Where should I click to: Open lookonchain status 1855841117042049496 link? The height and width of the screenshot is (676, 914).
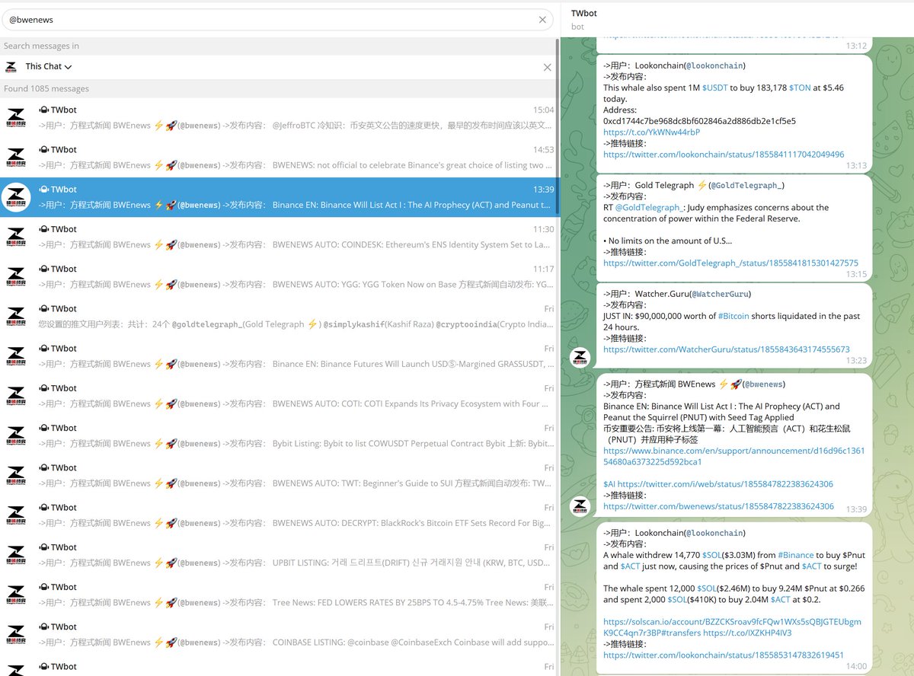point(724,154)
